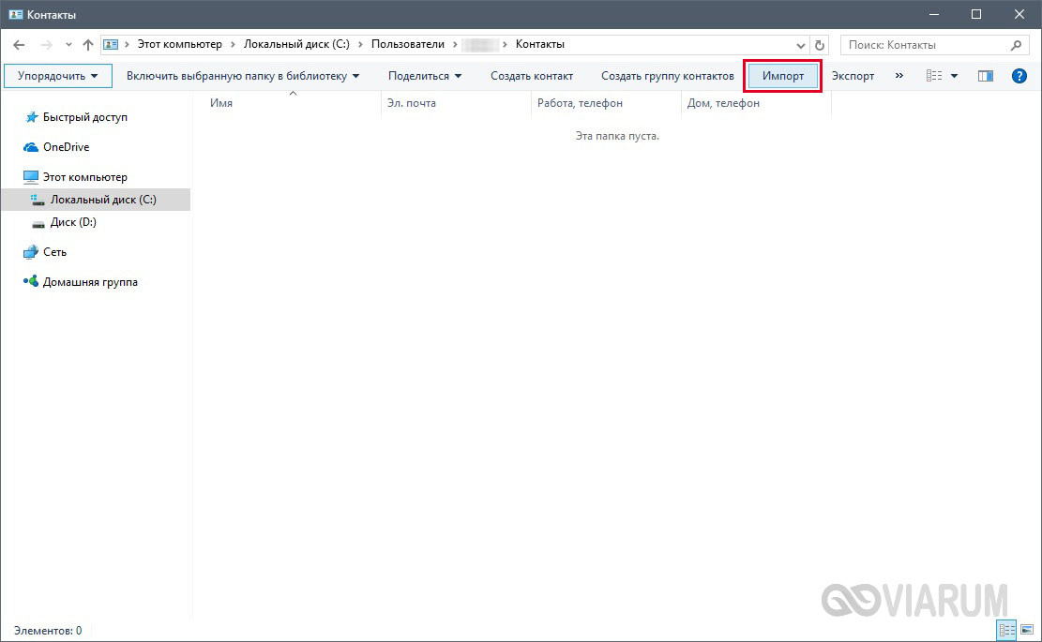Click the Back navigation arrow
This screenshot has width=1042, height=642.
click(19, 44)
